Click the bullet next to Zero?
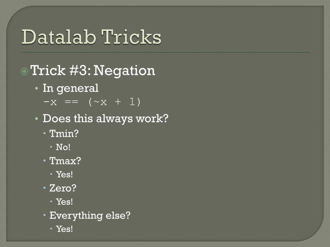This screenshot has width=330, height=247. click(44, 188)
